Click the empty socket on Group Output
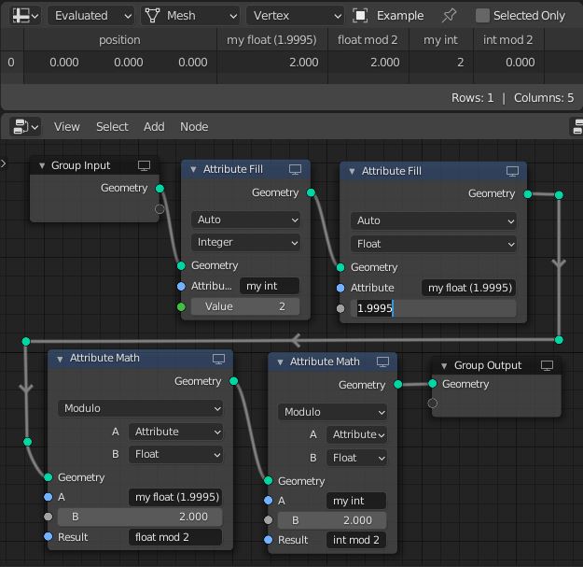 pos(433,404)
